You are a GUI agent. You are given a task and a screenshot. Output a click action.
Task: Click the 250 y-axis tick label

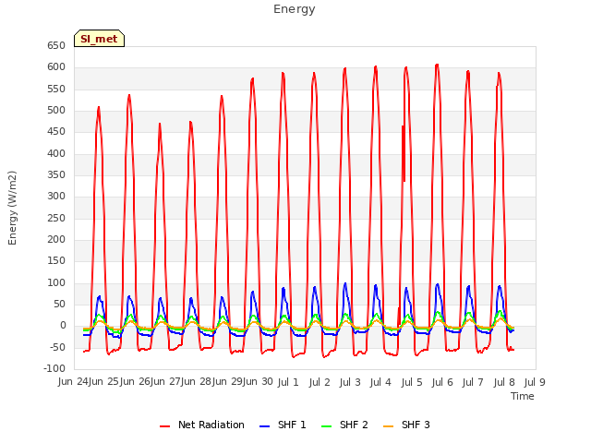[56, 219]
